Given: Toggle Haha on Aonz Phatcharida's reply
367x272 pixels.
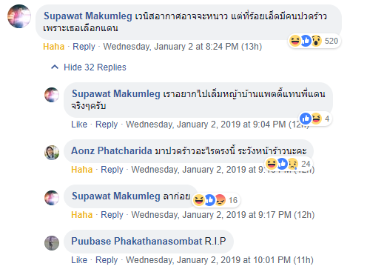Looking at the screenshot, I should (81, 170).
